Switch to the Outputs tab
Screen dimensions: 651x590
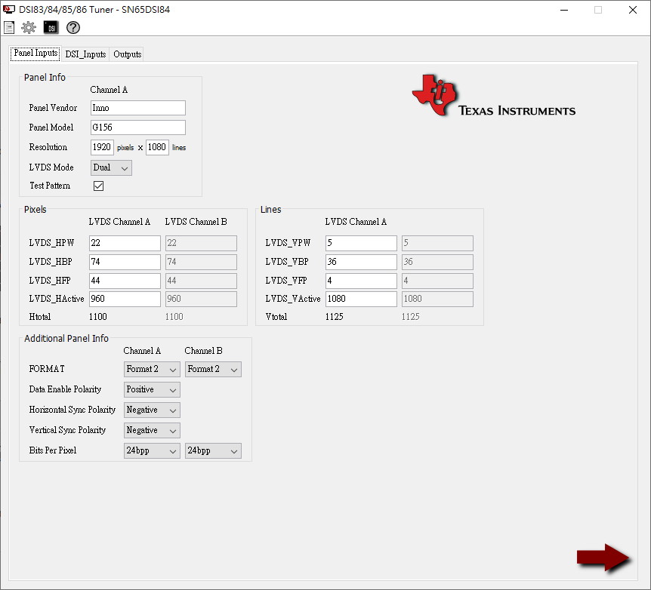pos(128,54)
